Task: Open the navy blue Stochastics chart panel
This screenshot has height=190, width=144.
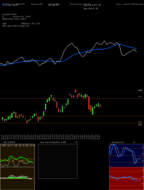Action: pos(126,155)
